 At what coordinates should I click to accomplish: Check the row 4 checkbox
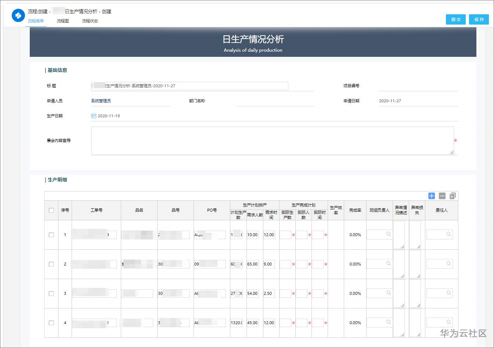[51, 323]
